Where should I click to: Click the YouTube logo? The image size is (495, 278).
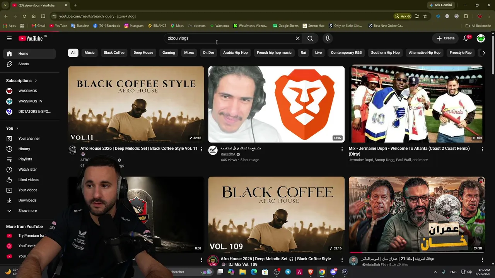point(31,38)
